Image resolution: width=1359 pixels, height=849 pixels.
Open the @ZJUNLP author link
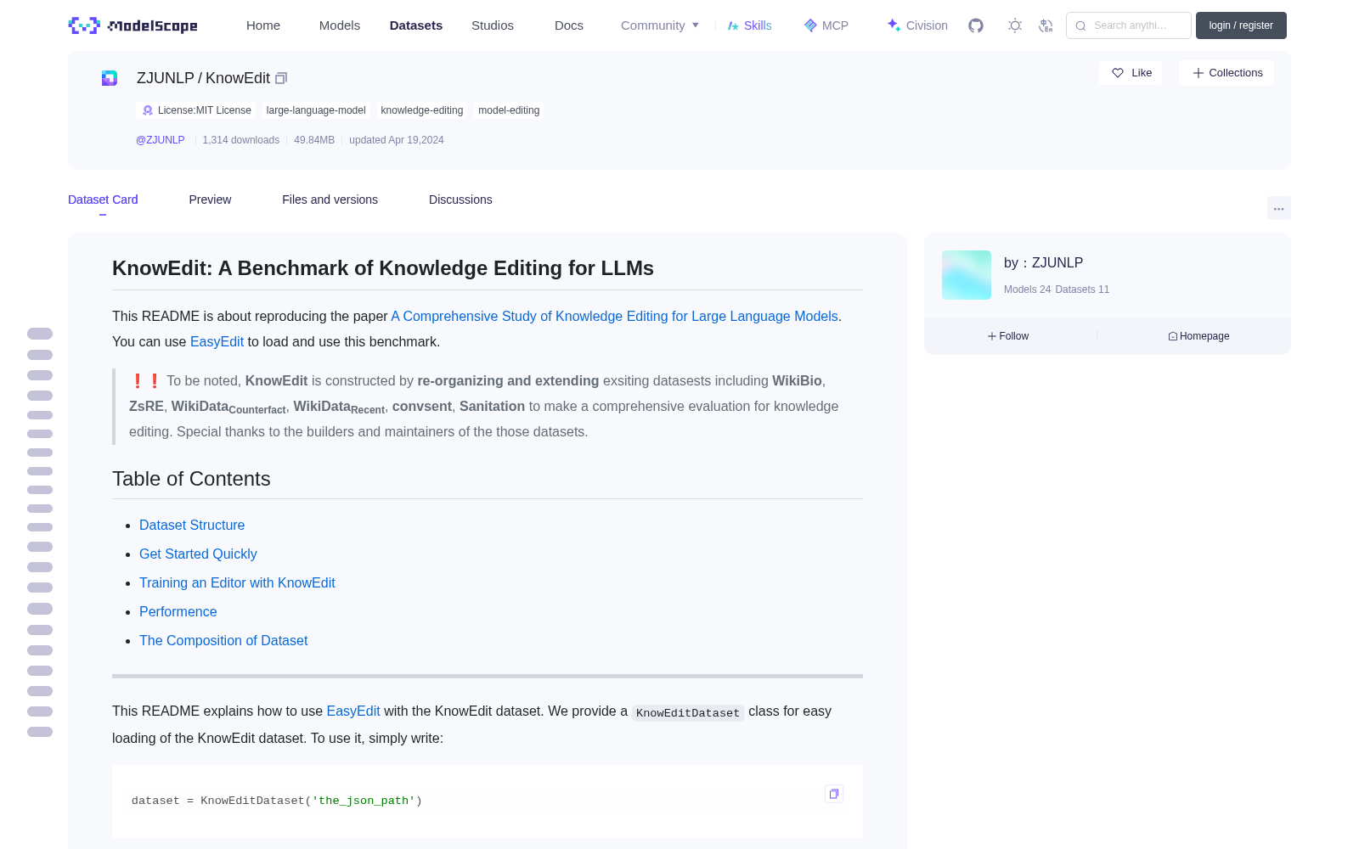(160, 140)
